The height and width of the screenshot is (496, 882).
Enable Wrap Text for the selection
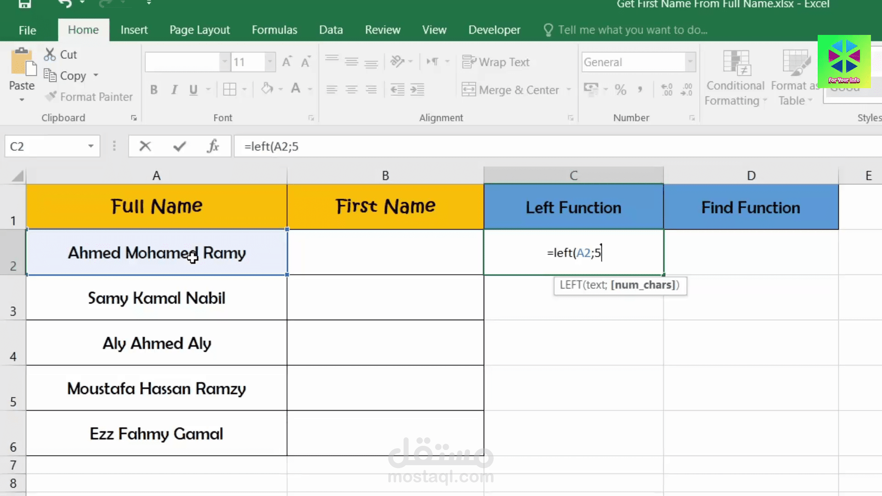(496, 62)
